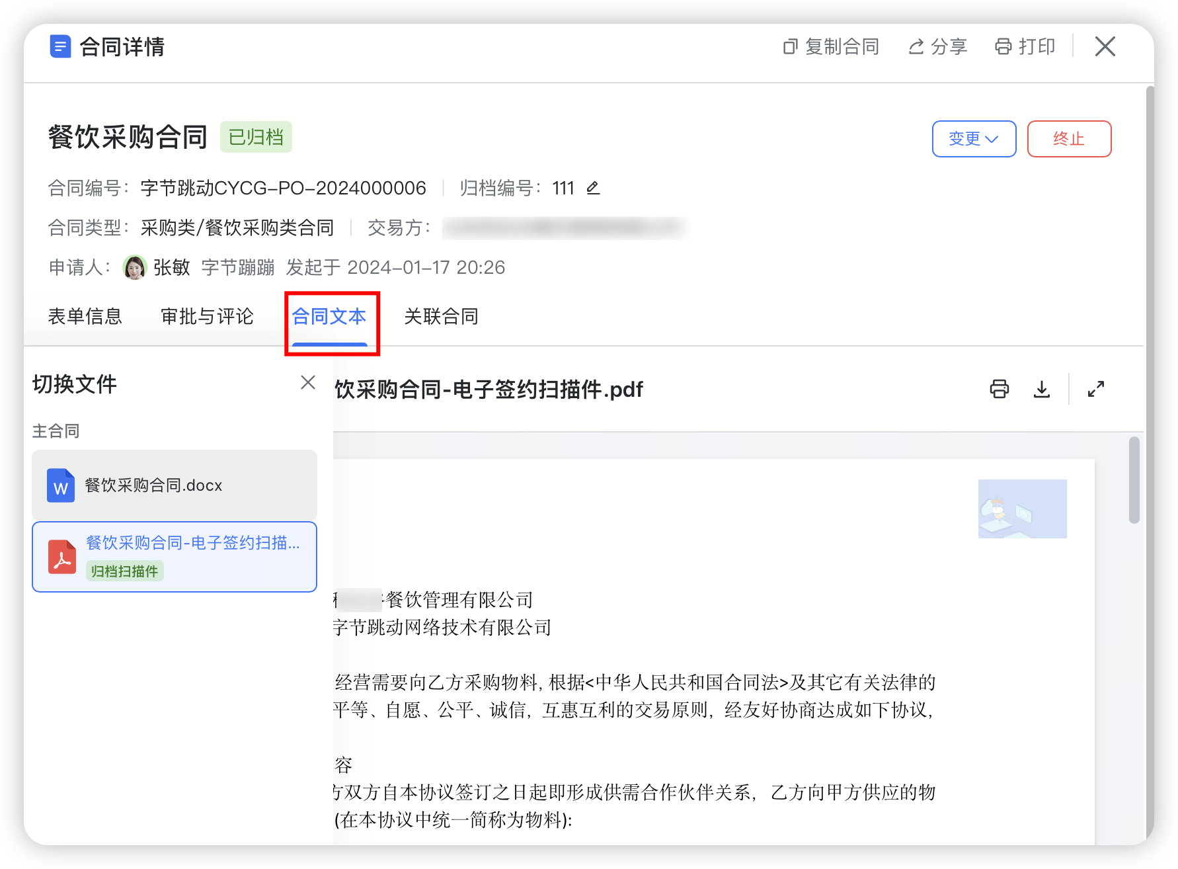
Task: Print the PDF using document printer icon
Action: click(999, 389)
